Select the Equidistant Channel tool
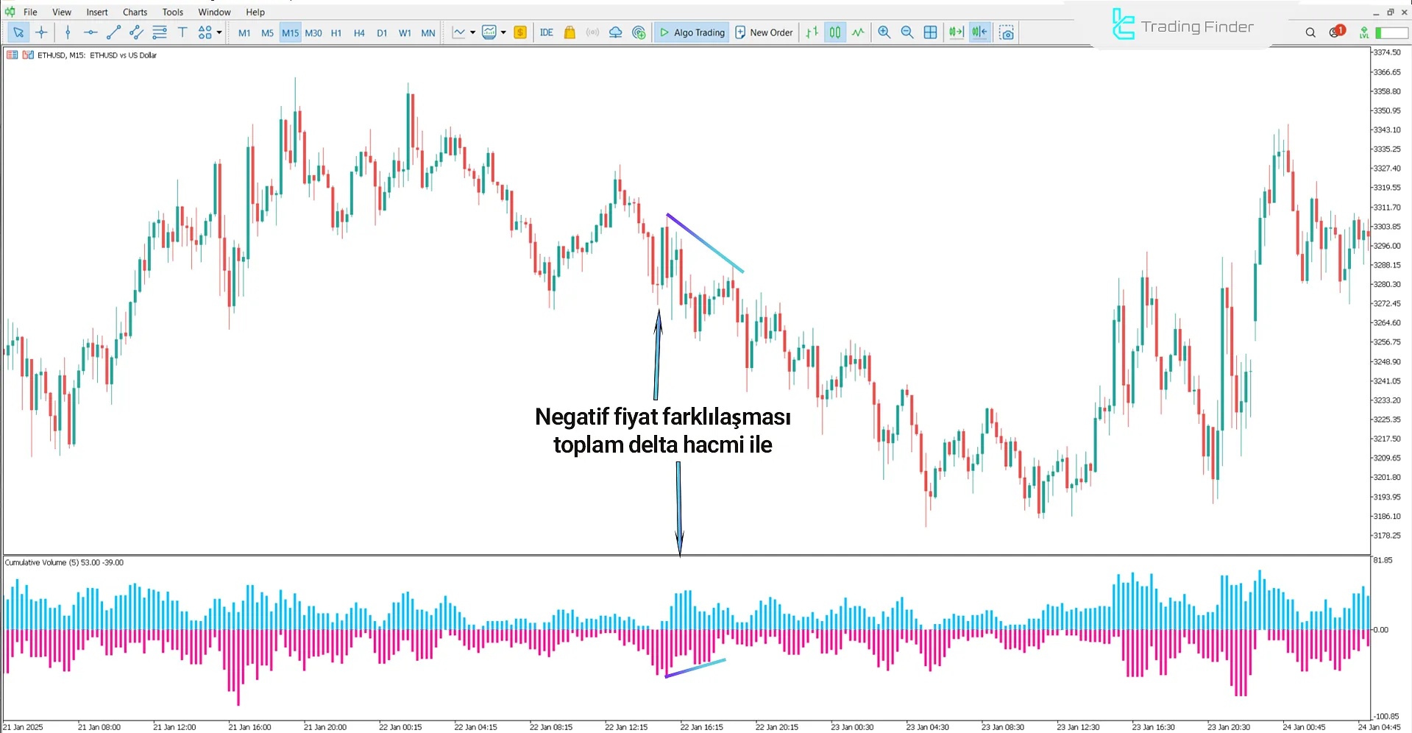Viewport: 1412px width, 733px height. tap(135, 32)
